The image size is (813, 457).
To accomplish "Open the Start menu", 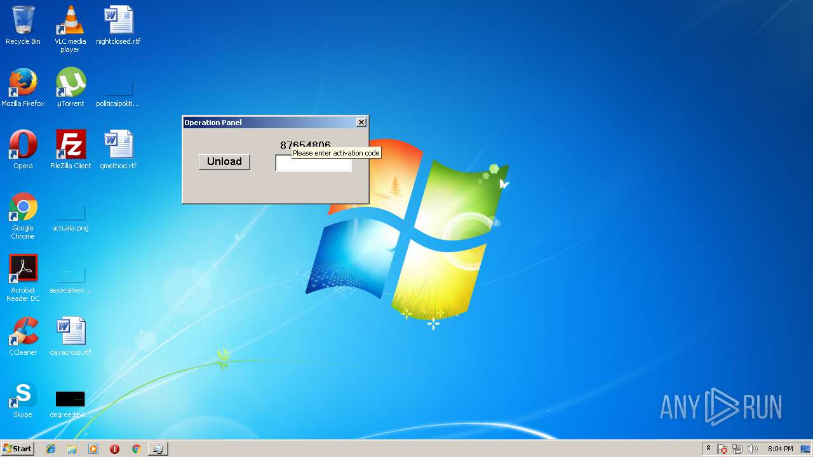I will pos(17,449).
